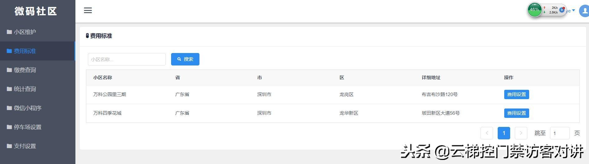Image resolution: width=589 pixels, height=164 pixels.
Task: Open the 费用标准 sidebar menu item
Action: pyautogui.click(x=25, y=51)
